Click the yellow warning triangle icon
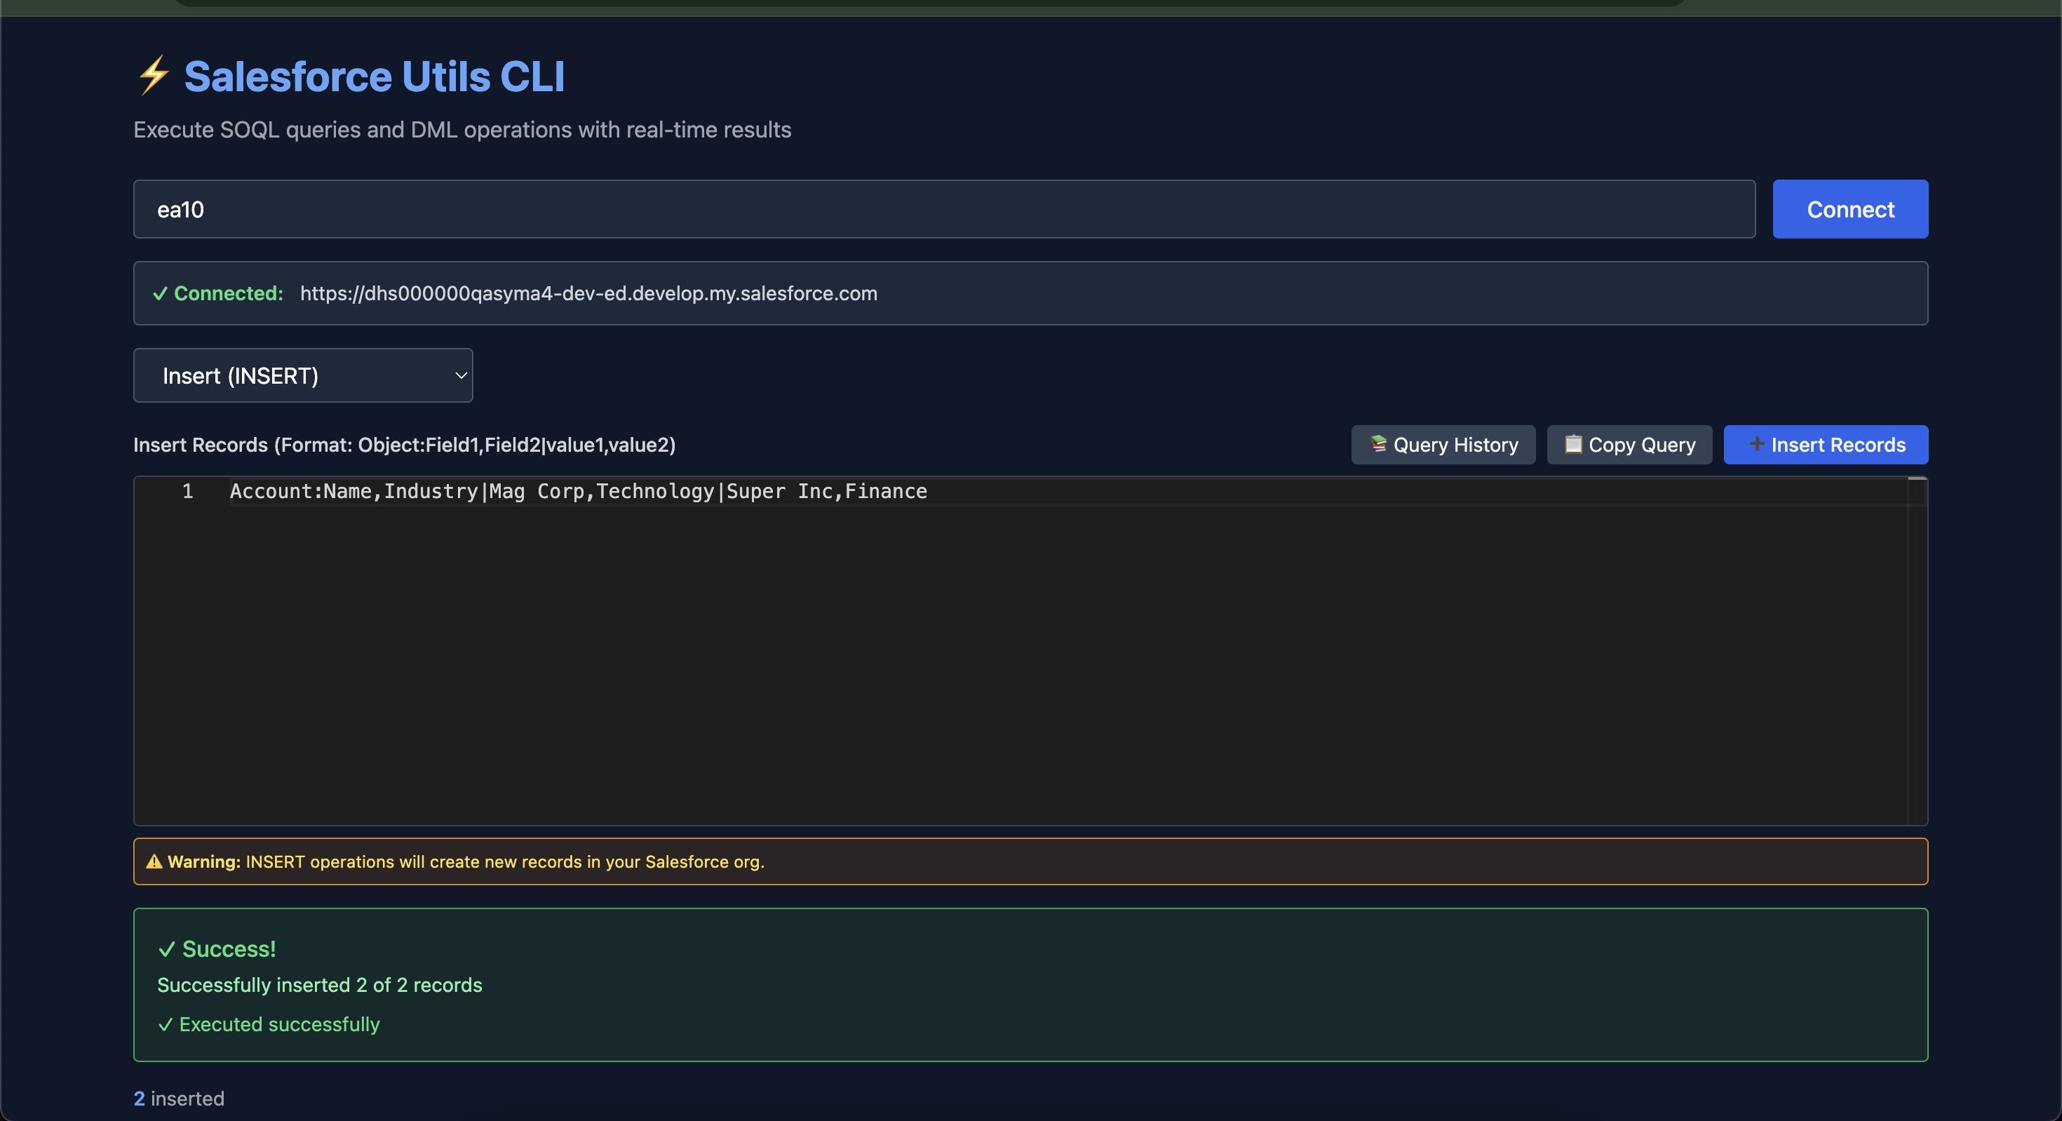The width and height of the screenshot is (2062, 1121). tap(154, 862)
